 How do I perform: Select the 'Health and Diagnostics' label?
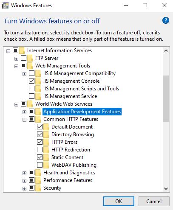(69, 173)
